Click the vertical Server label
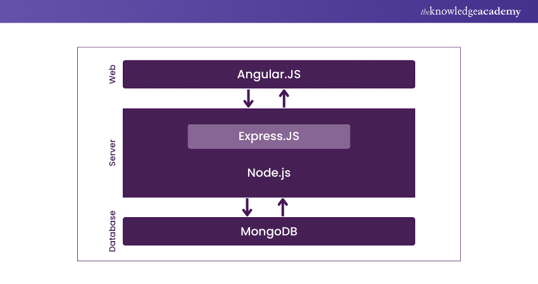The image size is (538, 284). click(112, 153)
